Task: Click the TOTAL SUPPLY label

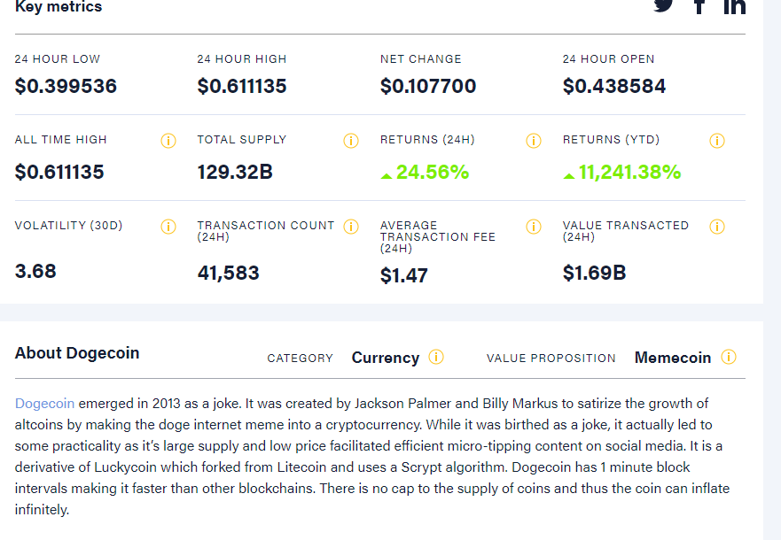Action: click(242, 140)
